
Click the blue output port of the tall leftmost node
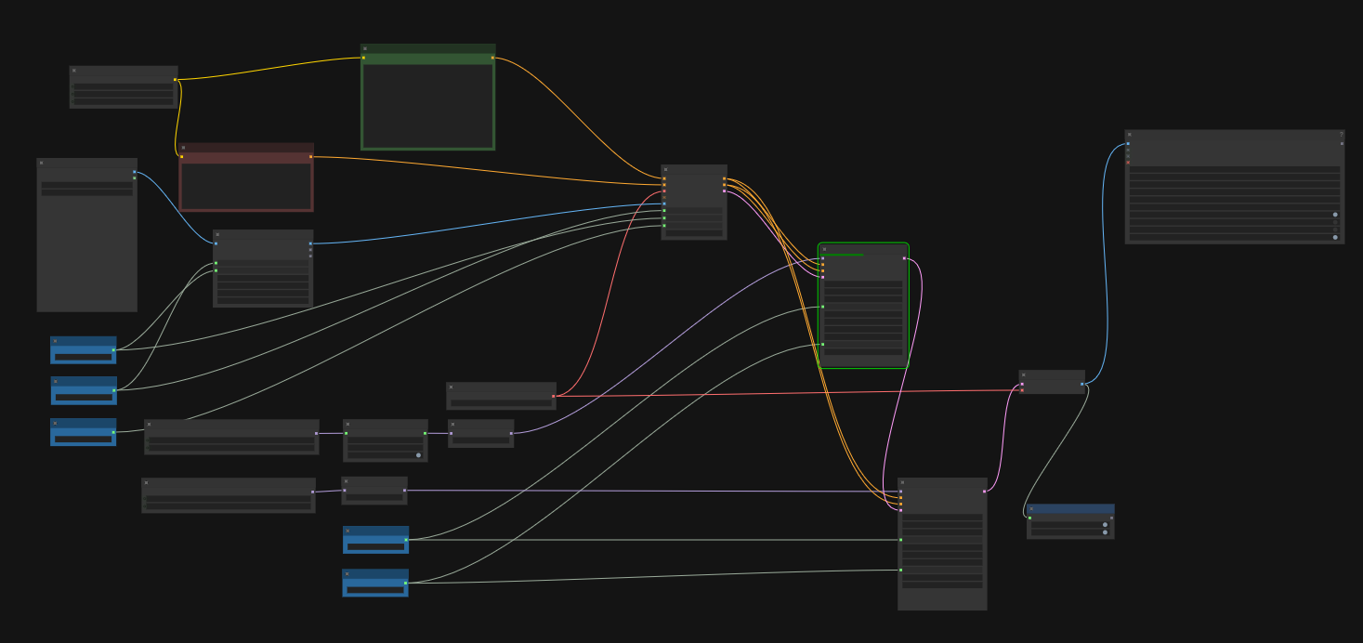[134, 172]
